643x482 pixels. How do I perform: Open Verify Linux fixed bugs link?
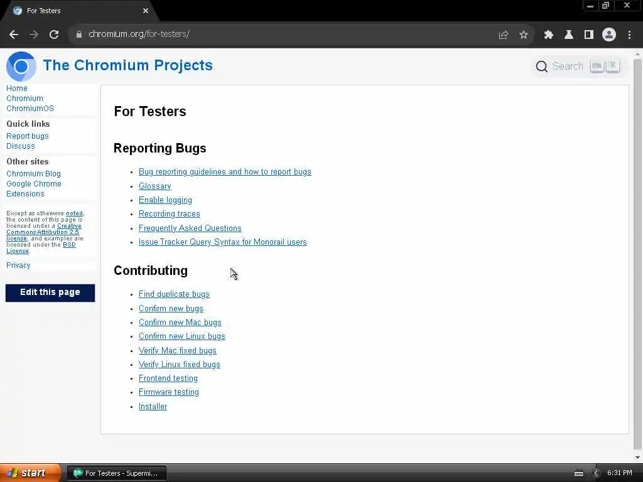tap(179, 365)
